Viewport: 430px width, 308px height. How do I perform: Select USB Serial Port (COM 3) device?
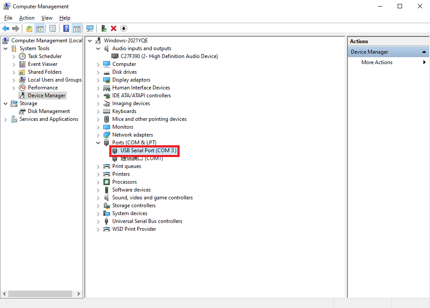pyautogui.click(x=148, y=151)
